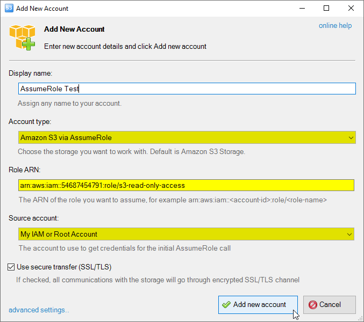Click the green checkmark on Add new account
This screenshot has width=364, height=322.
point(226,305)
